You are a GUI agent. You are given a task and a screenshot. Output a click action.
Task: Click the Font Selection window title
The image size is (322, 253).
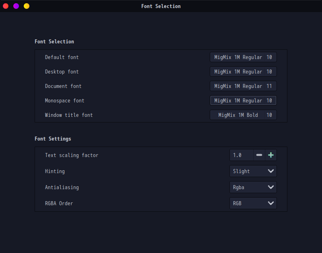(x=161, y=6)
